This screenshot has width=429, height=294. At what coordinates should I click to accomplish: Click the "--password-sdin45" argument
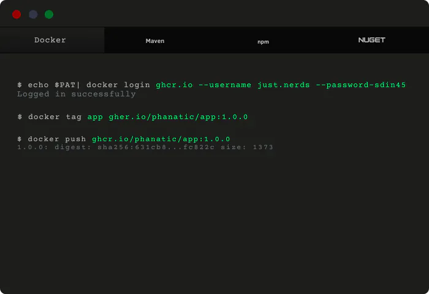[360, 85]
